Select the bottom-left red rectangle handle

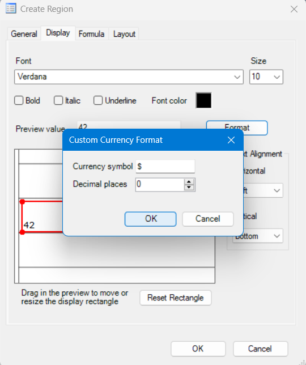pos(22,232)
